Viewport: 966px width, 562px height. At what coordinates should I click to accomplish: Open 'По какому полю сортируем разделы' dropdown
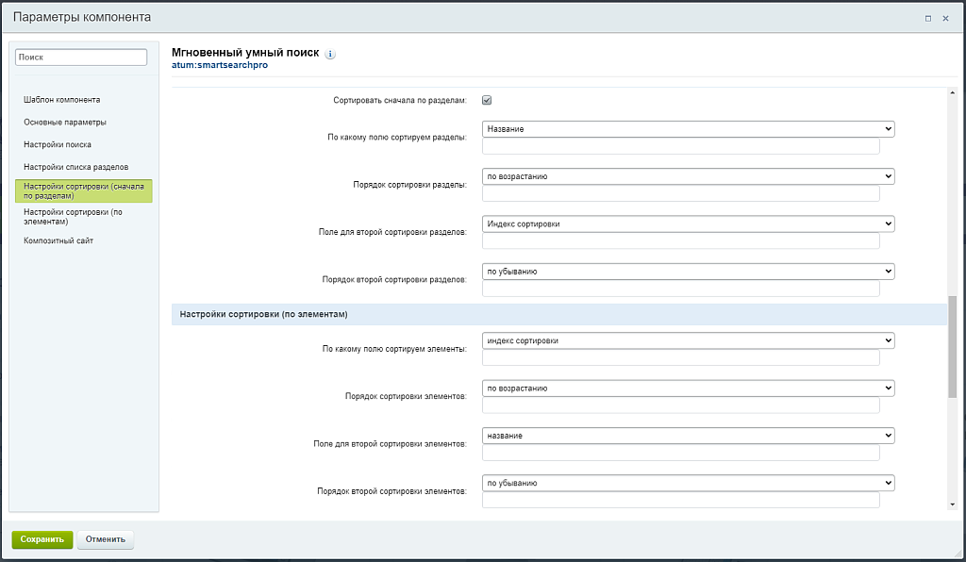coord(688,129)
